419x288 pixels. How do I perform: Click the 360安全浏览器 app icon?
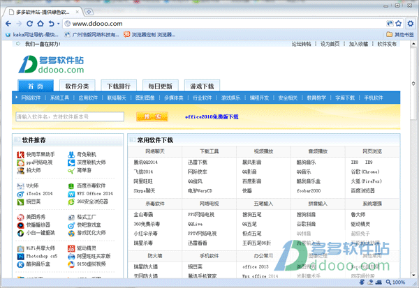[71, 202]
